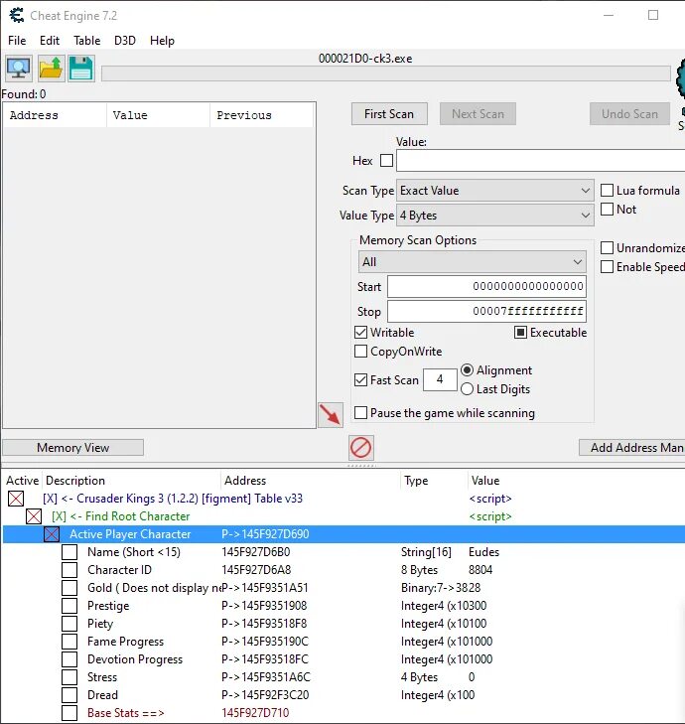Uncheck the Writable checkbox
Screen dimensions: 685x724
361,333
